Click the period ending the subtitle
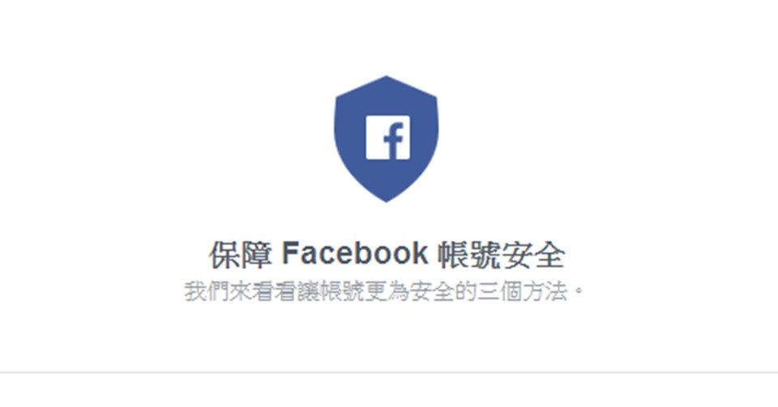 (578, 290)
